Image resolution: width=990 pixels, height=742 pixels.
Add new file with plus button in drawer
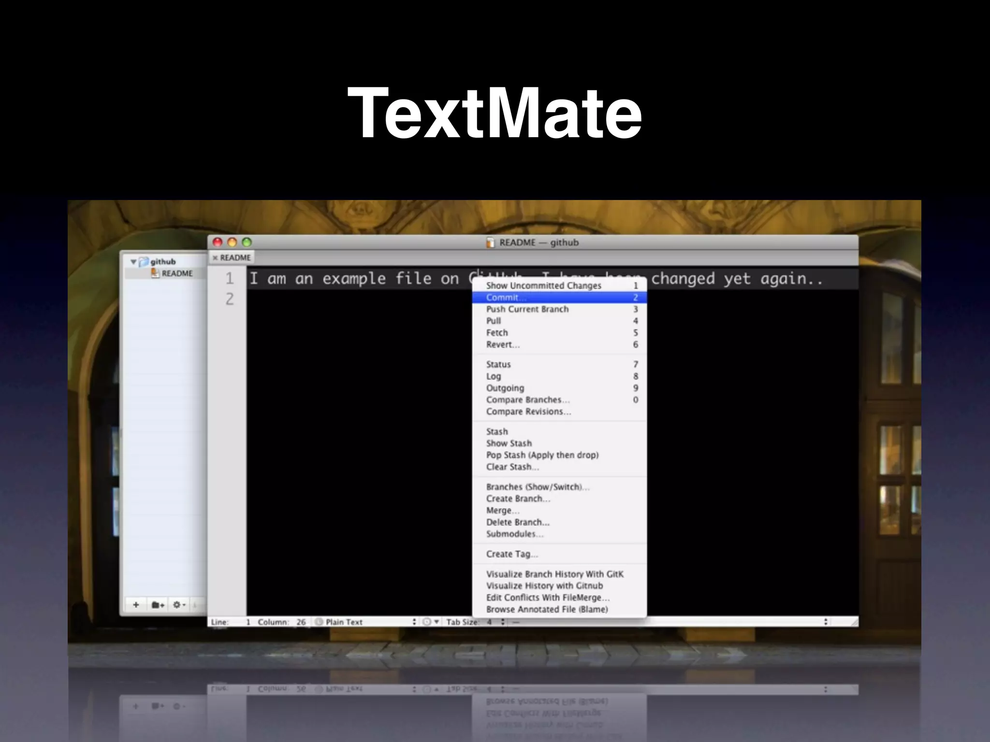[136, 605]
